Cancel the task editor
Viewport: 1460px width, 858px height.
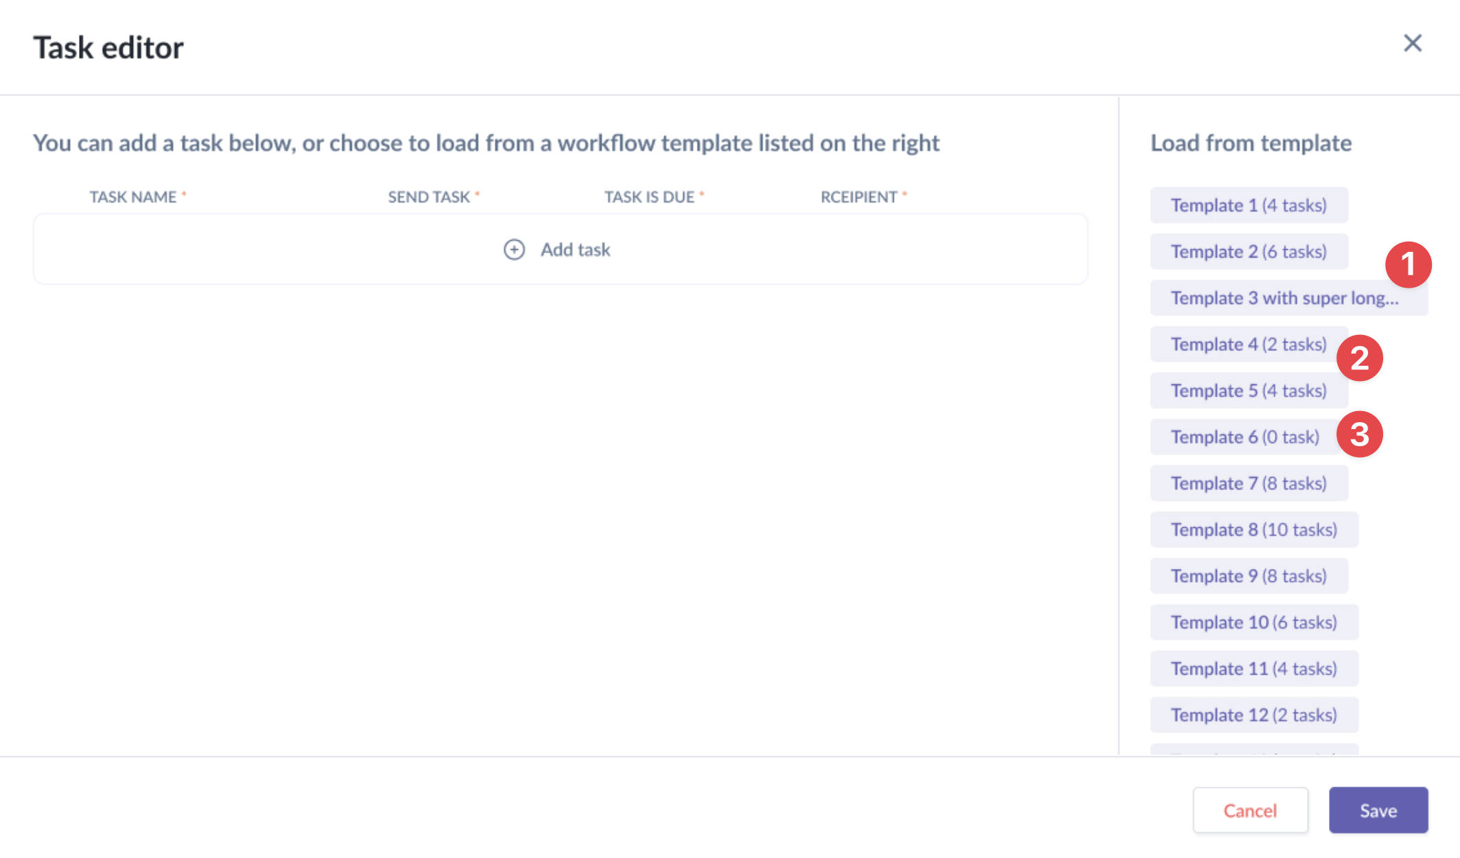pyautogui.click(x=1250, y=811)
